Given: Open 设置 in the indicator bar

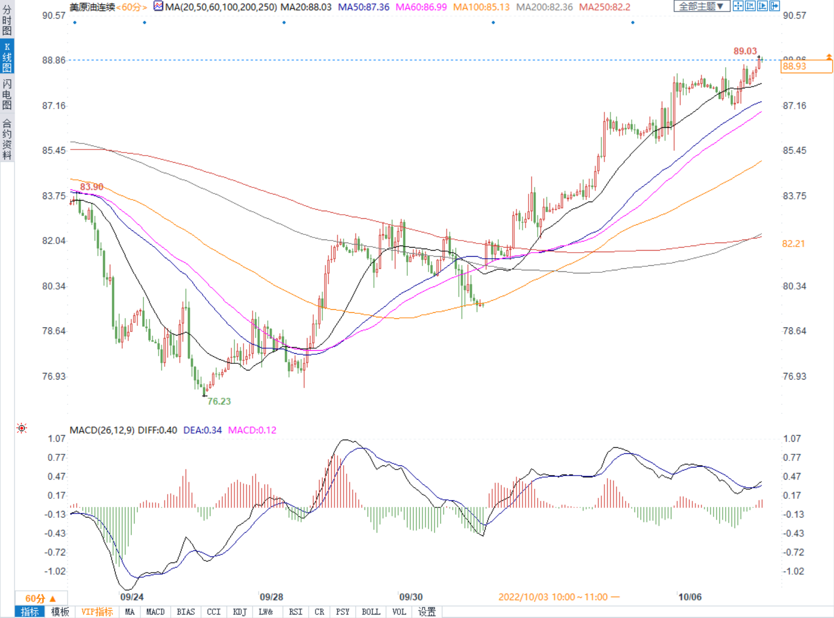Looking at the screenshot, I should coord(427,612).
